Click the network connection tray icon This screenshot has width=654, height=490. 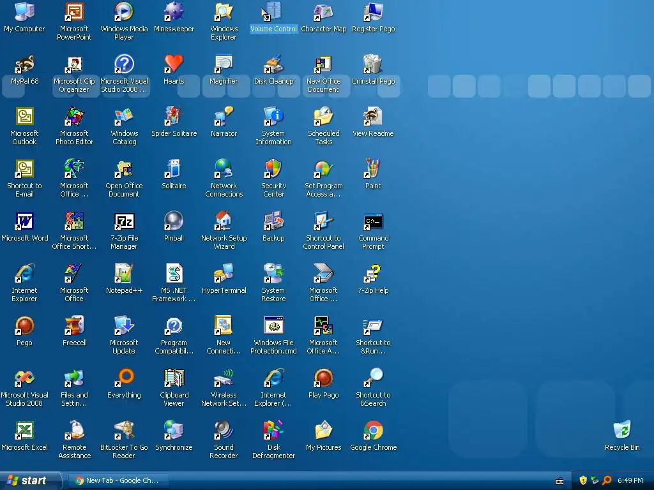click(x=595, y=480)
